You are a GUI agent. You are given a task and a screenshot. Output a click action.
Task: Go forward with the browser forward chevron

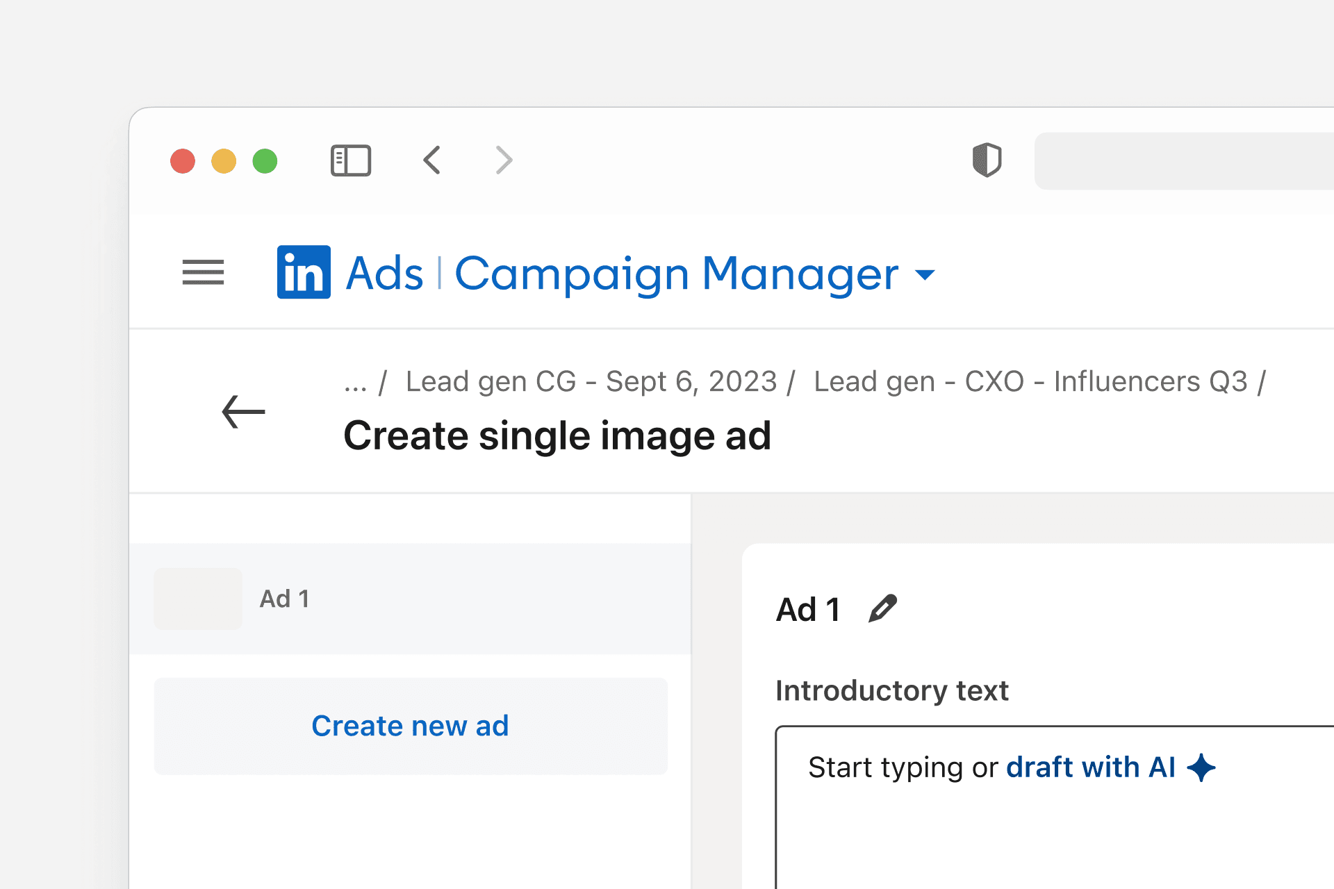coord(504,160)
